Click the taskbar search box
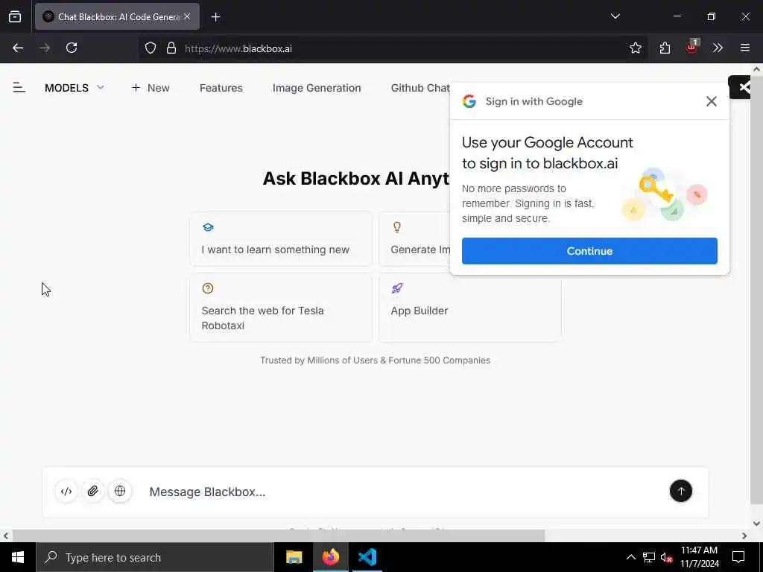This screenshot has width=763, height=572. (x=155, y=557)
